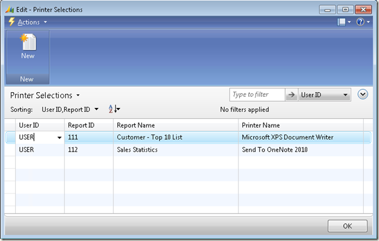Click the filter apply arrow button
Screen dimensions: 379x241
tap(292, 95)
